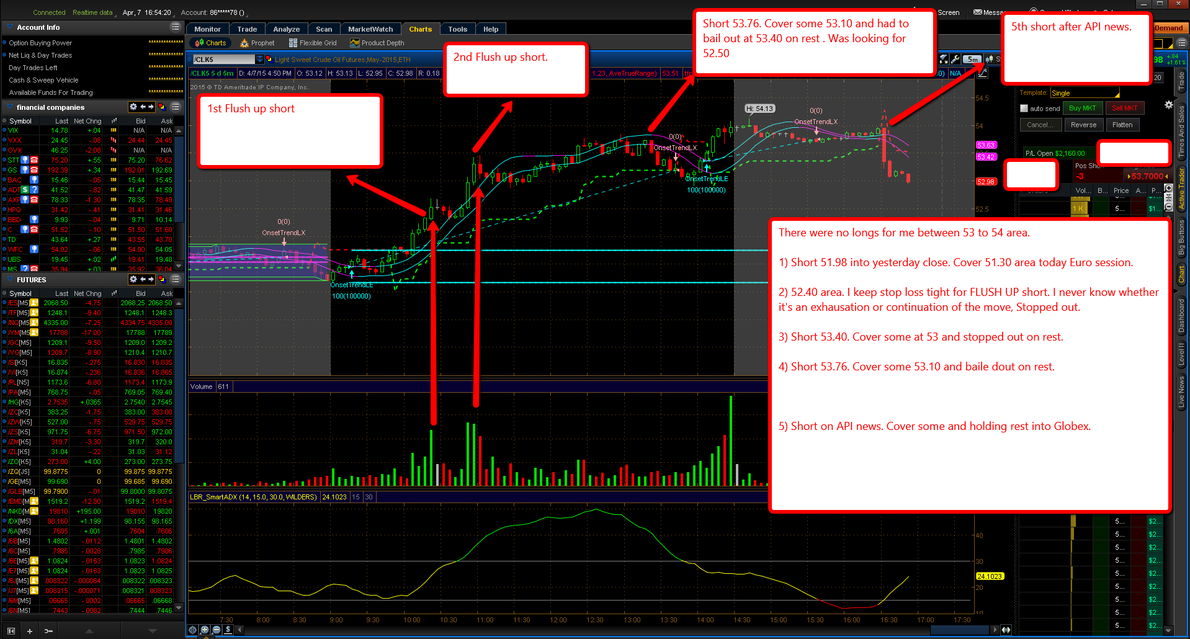Collapse the FUTURES watchlist section
The image size is (1190, 639).
(x=10, y=279)
